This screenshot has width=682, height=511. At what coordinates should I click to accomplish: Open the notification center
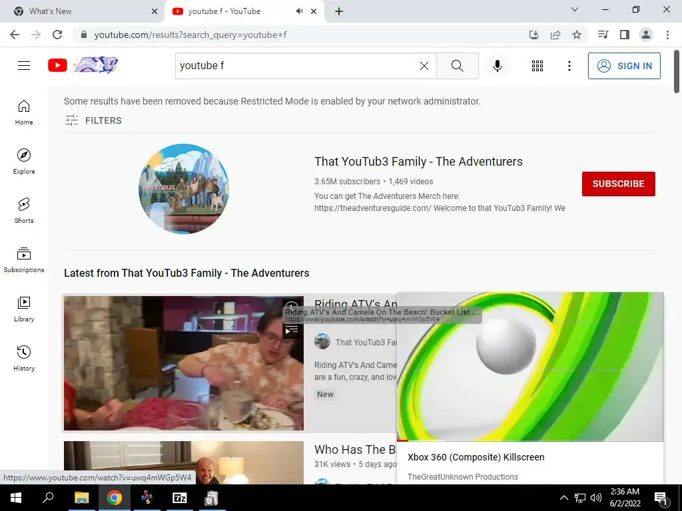(661, 498)
